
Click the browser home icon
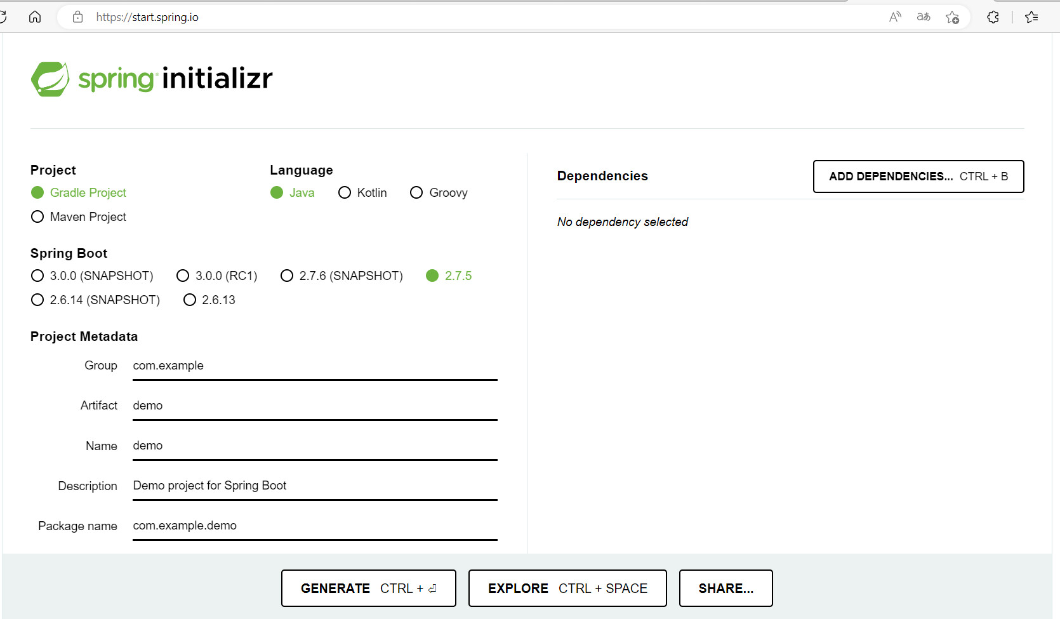35,17
